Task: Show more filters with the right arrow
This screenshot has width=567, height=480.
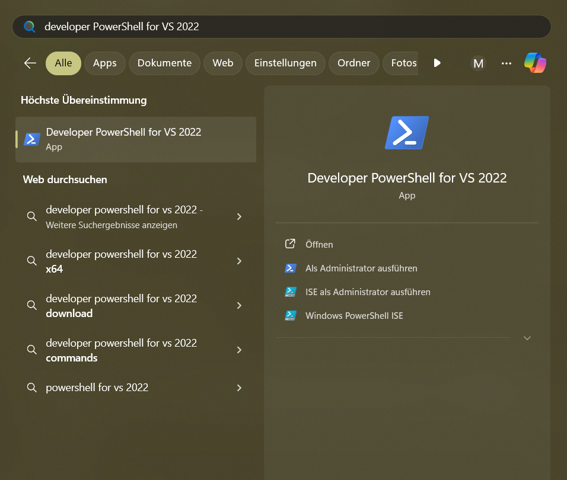Action: pos(437,63)
